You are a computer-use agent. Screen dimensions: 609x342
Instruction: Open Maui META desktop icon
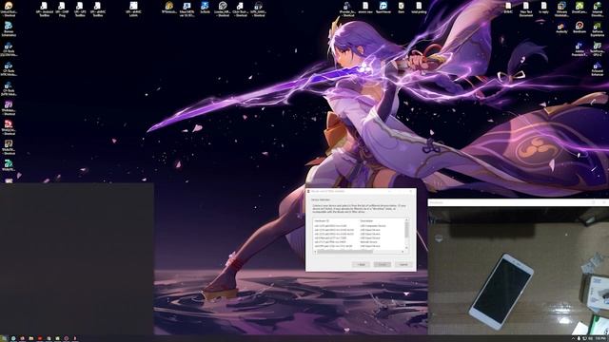(187, 9)
